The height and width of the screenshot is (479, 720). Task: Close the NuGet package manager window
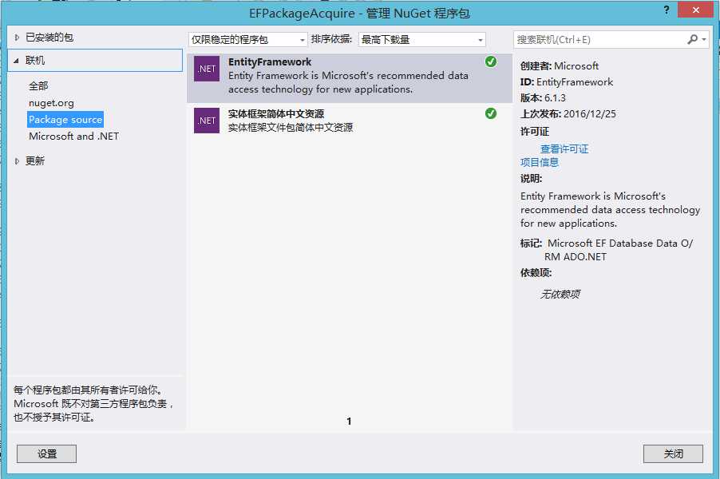click(695, 10)
